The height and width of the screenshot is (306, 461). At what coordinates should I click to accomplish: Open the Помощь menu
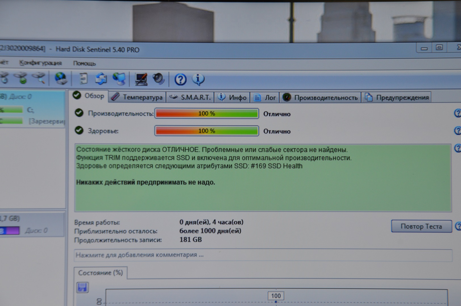click(84, 63)
